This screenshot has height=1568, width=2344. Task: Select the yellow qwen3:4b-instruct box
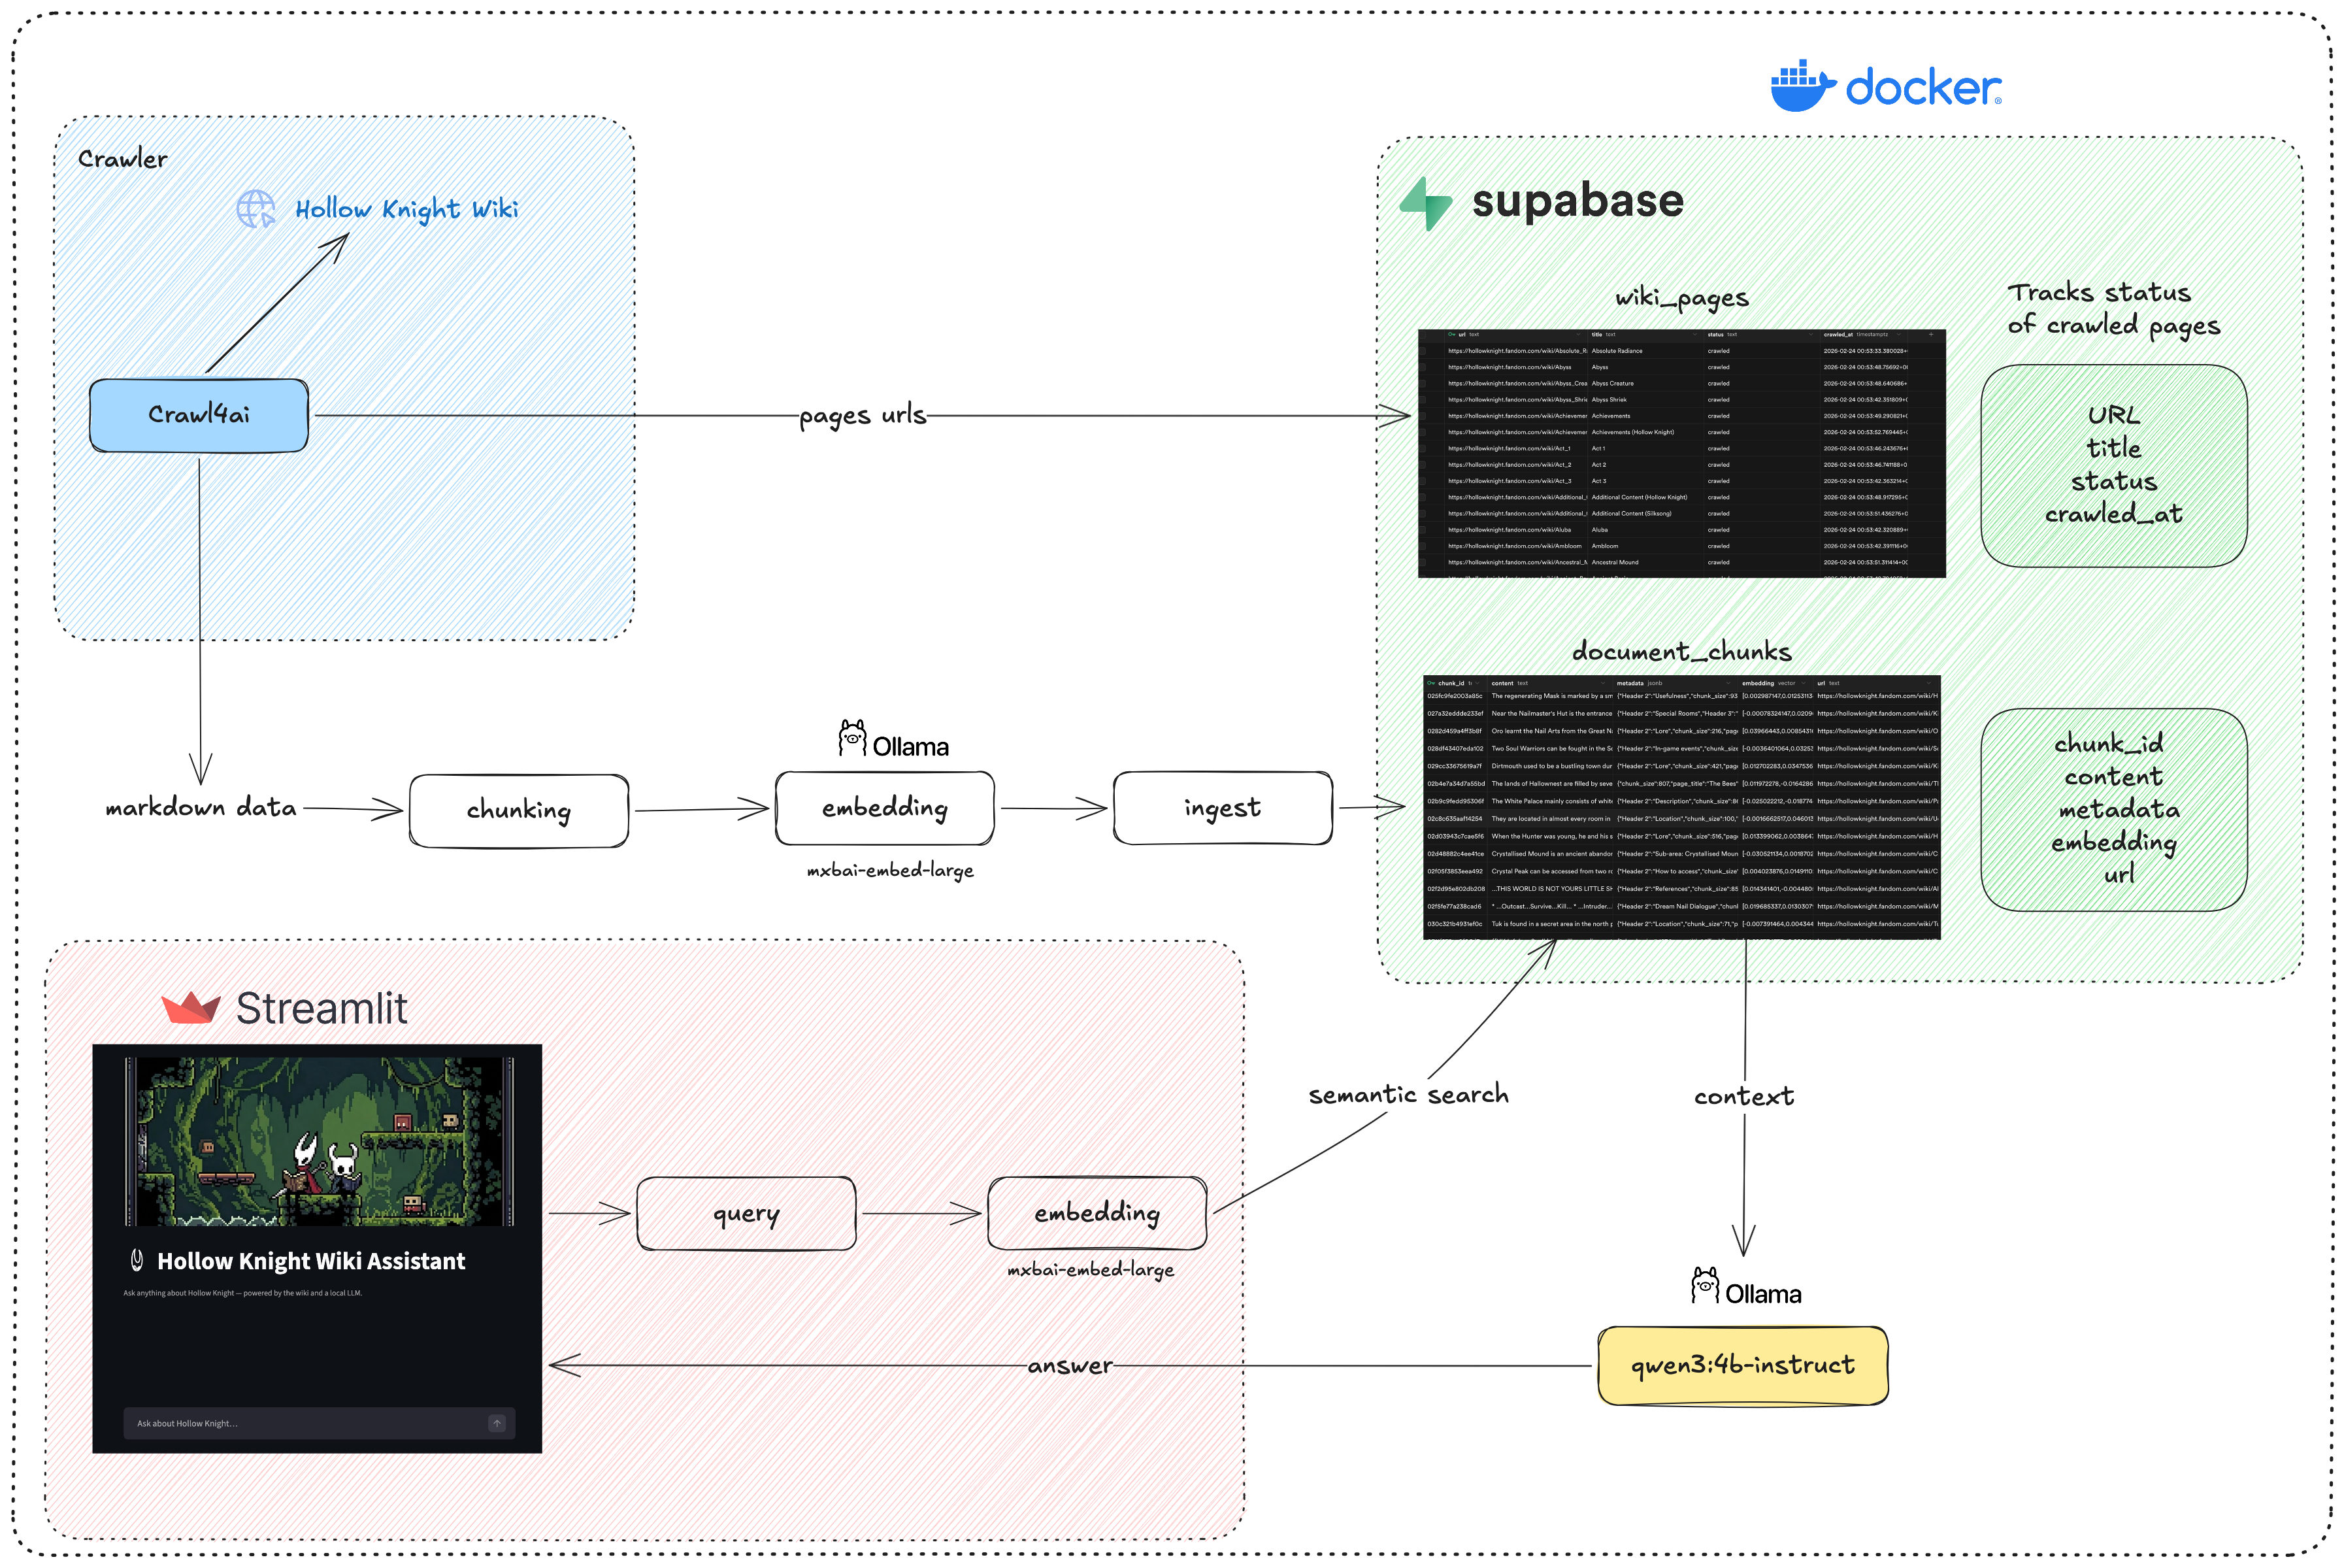coord(1742,1366)
